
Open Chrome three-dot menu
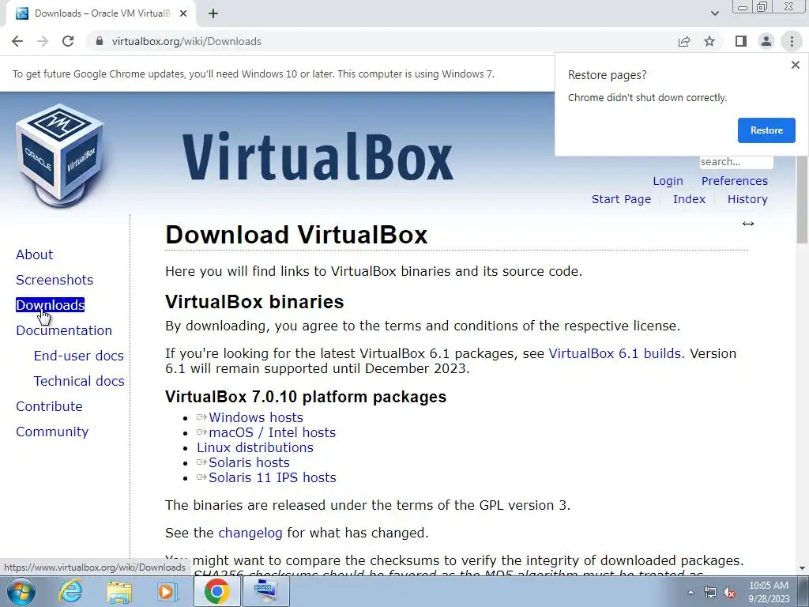point(792,41)
